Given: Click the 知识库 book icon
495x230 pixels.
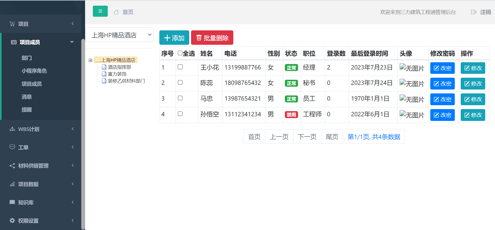Looking at the screenshot, I should click(12, 202).
